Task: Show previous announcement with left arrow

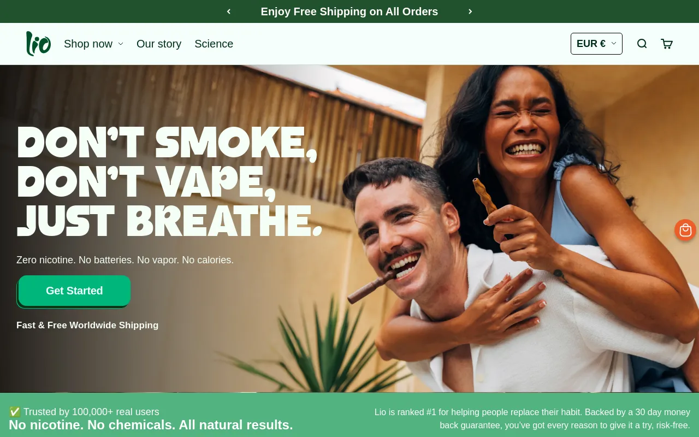Action: 229,11
